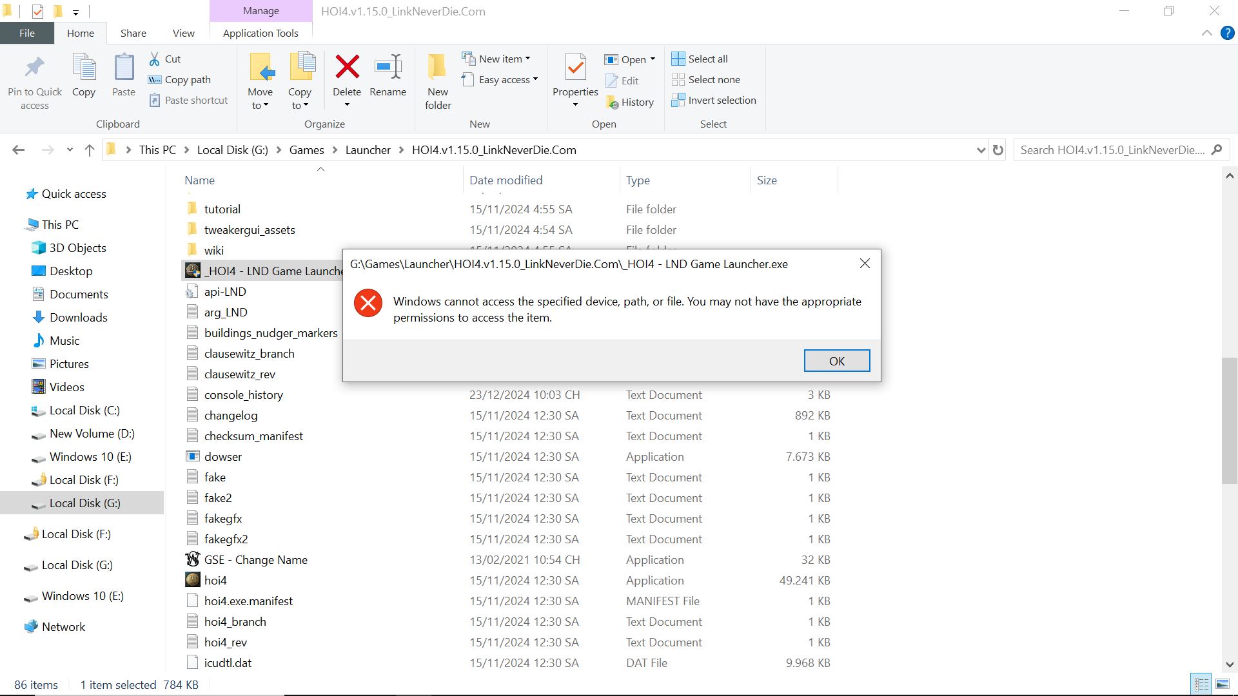1238x696 pixels.
Task: Switch to large icons view at bottom-right
Action: (x=1223, y=684)
